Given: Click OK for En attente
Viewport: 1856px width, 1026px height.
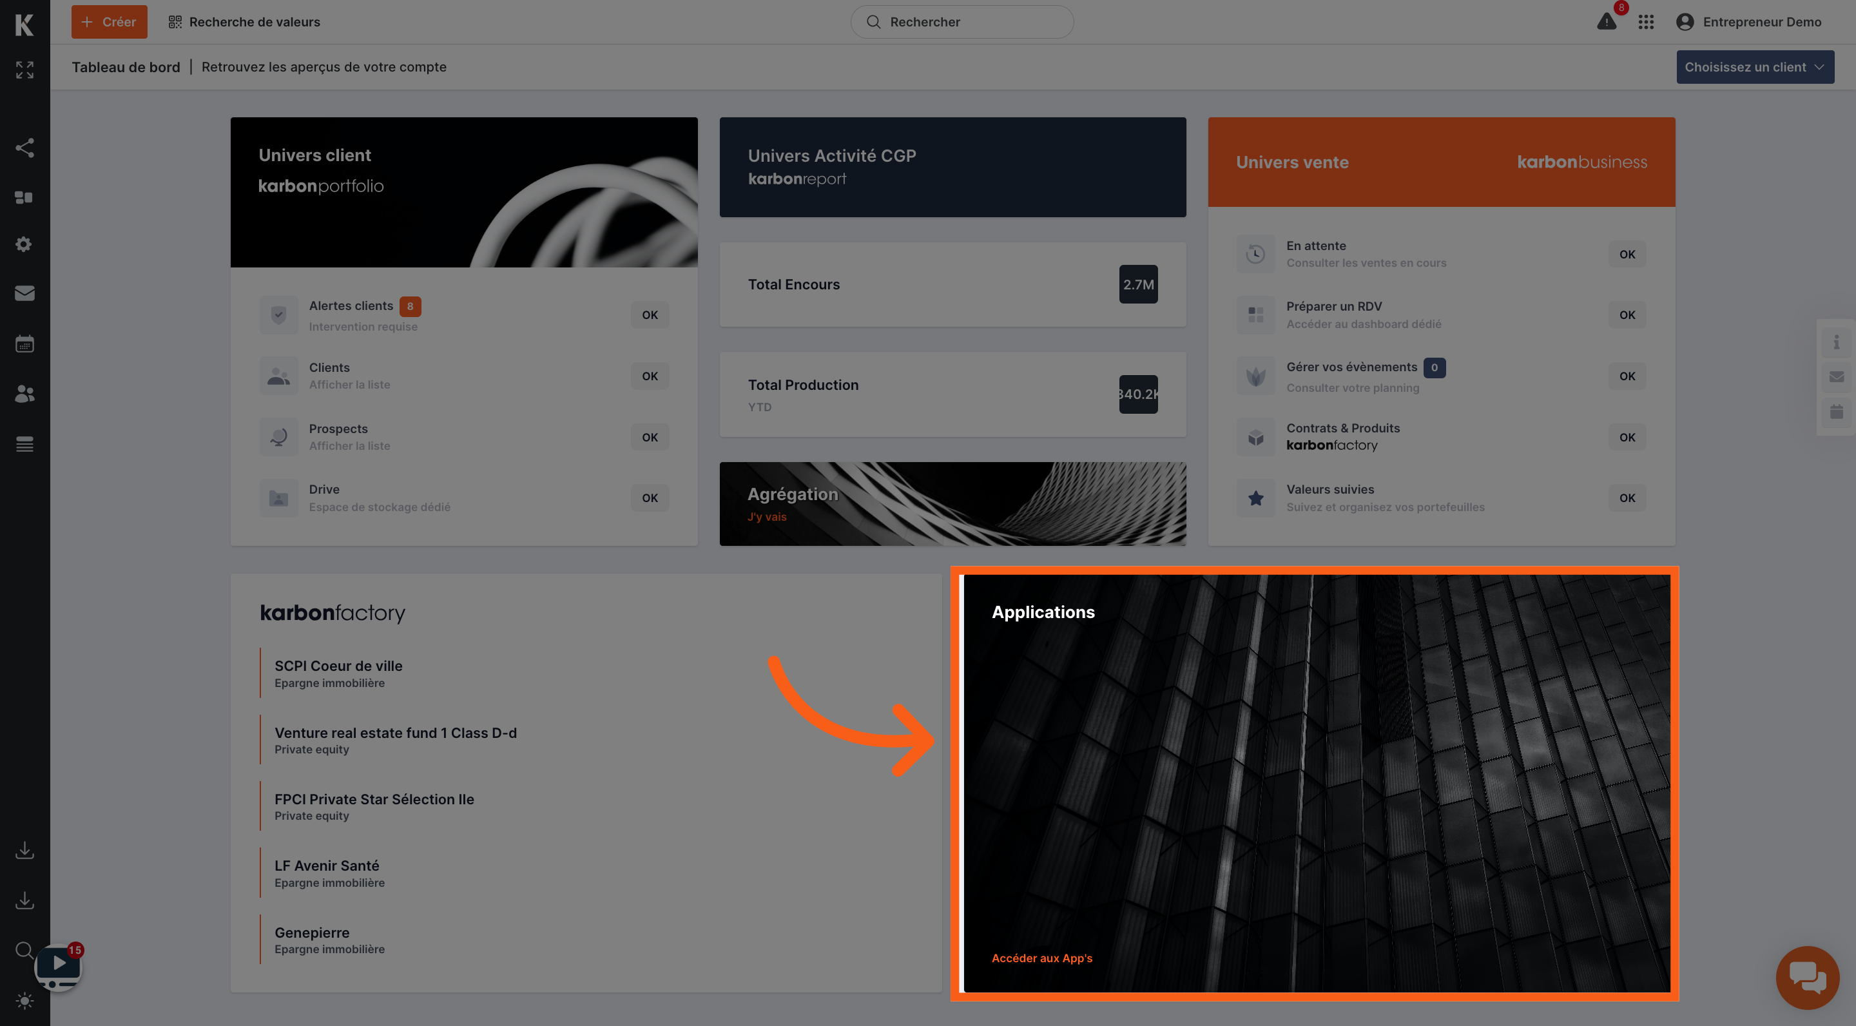Looking at the screenshot, I should [1628, 255].
